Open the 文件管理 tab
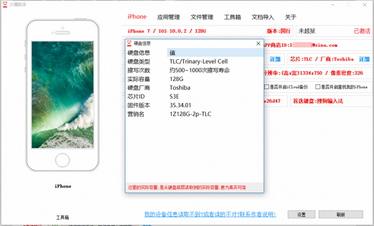Screen dimensions: 374x226 click(x=202, y=17)
